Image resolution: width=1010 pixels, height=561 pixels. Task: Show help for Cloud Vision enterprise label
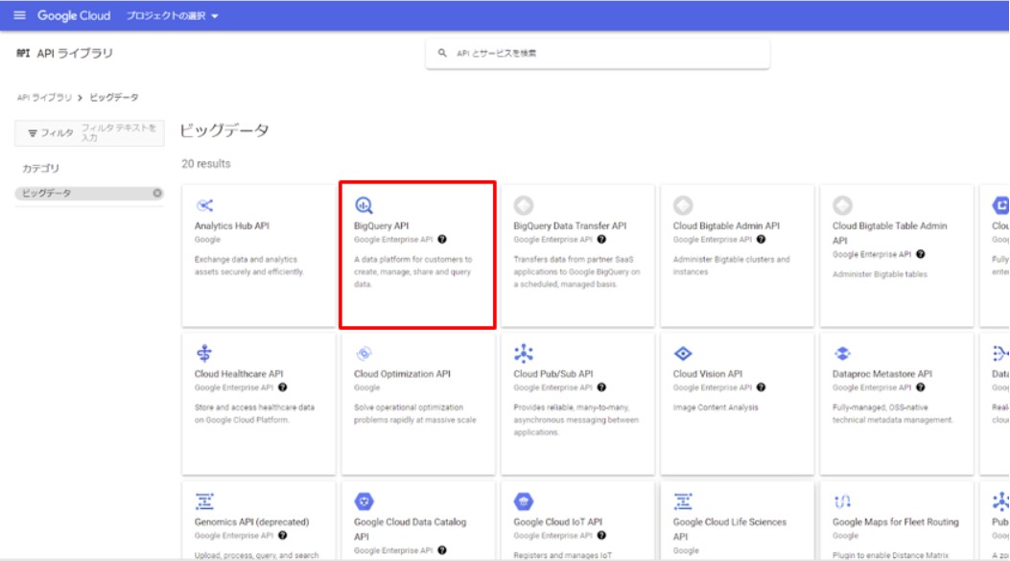(x=762, y=387)
